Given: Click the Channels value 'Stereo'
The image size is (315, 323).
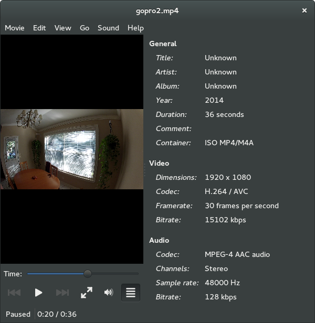Looking at the screenshot, I should click(216, 268).
